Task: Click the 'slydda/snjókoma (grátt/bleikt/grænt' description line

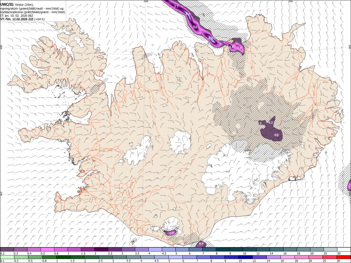Action: coord(33,12)
